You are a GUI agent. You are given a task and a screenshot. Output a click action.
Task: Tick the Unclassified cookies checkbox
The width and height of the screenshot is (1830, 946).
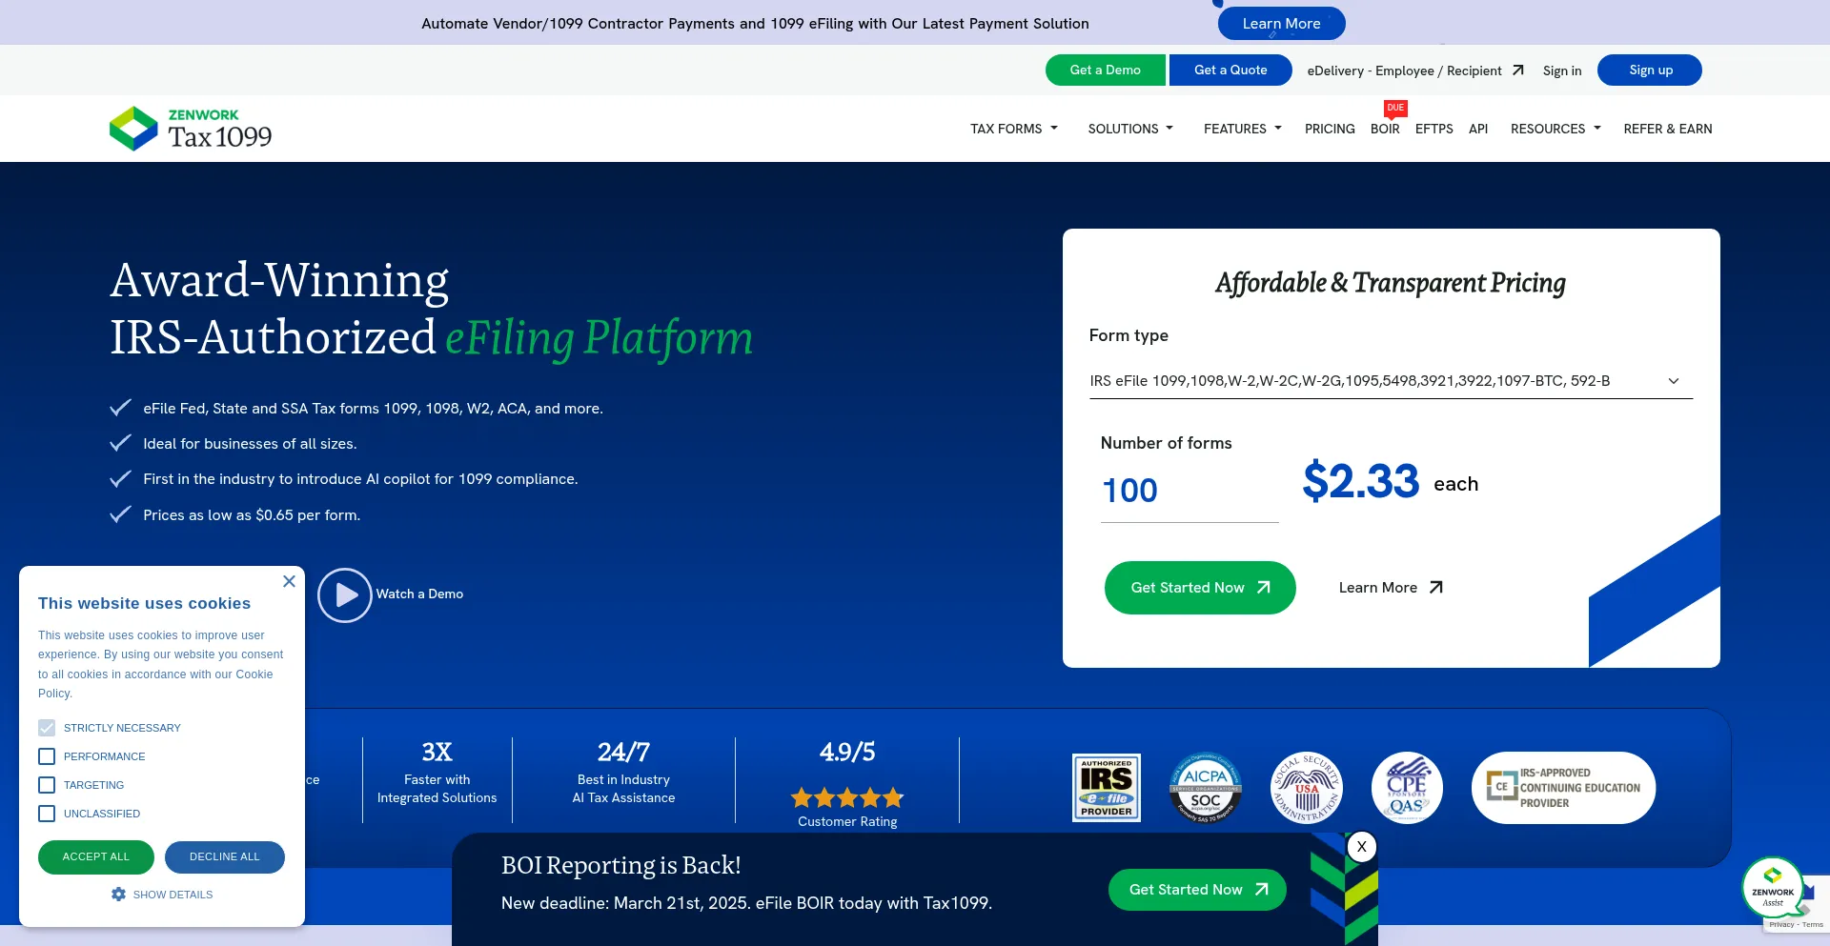click(x=47, y=814)
